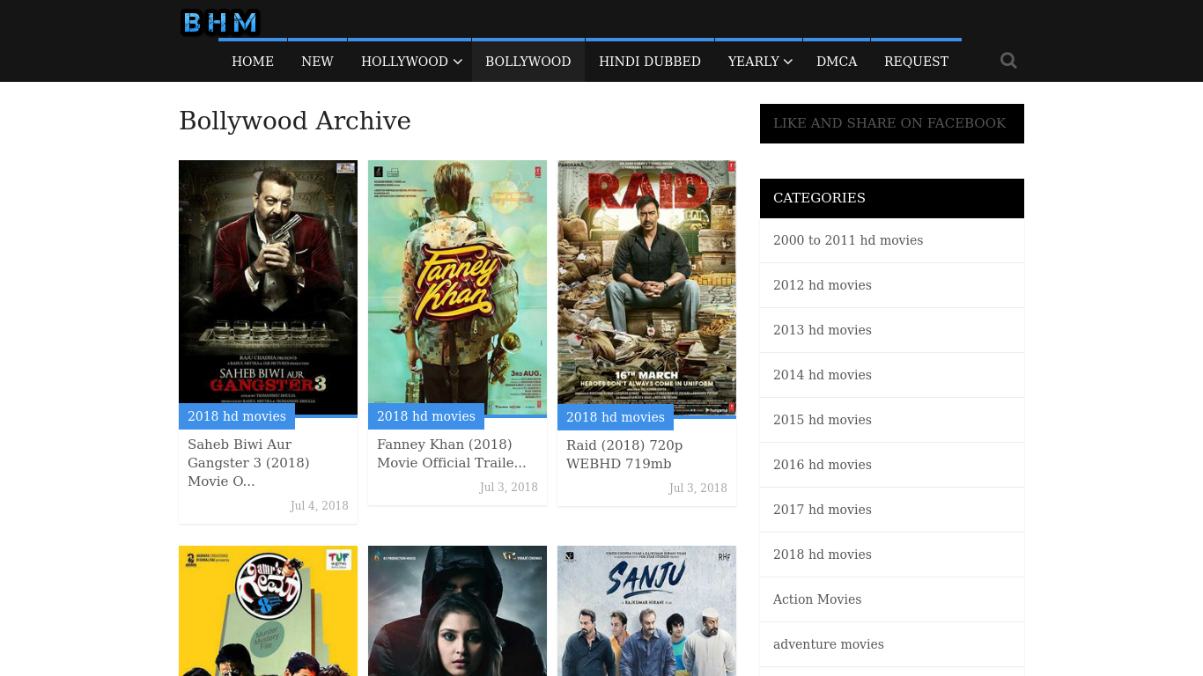Open Saheb Biwi Aur Gangster 3 title link
The image size is (1203, 676).
[248, 463]
